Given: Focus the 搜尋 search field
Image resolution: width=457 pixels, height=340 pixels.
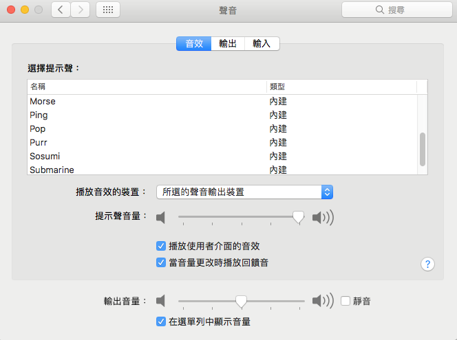Looking at the screenshot, I should [x=397, y=10].
